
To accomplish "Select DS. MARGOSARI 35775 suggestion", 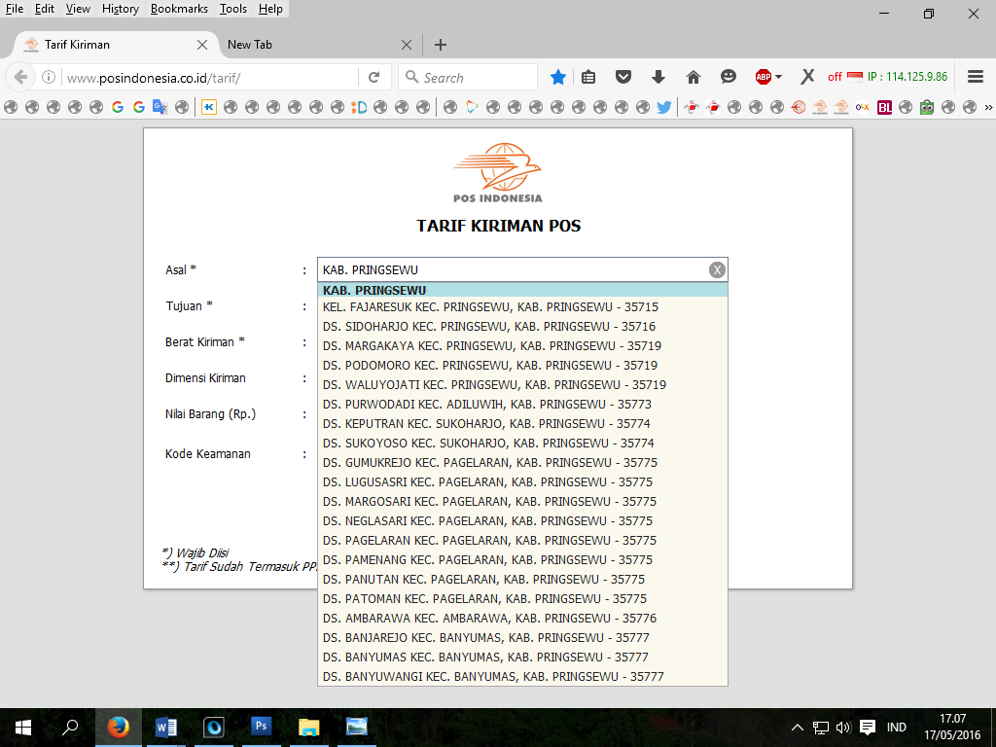I will point(522,501).
